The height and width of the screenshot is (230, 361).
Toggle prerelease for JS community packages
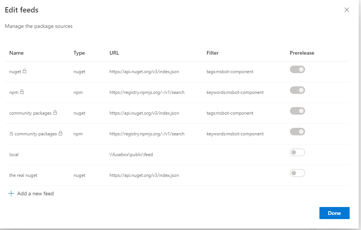point(297,132)
